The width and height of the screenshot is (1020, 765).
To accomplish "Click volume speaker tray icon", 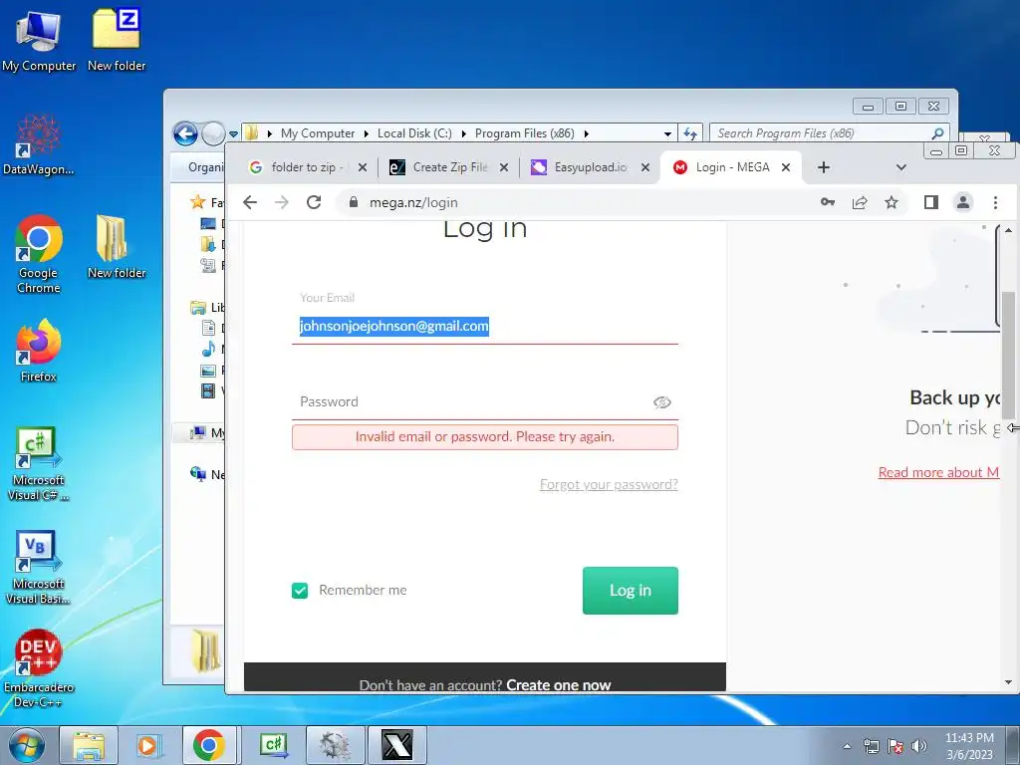I will point(918,746).
